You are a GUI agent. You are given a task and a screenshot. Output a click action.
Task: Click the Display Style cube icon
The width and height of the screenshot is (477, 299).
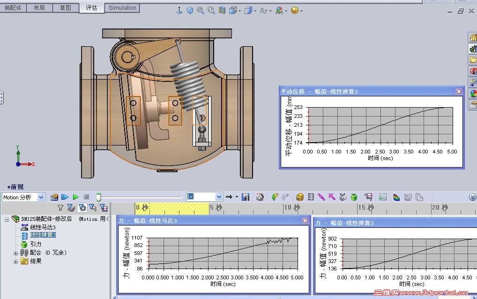coord(248,10)
